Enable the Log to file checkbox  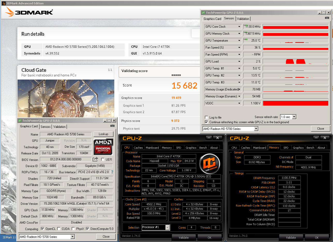(x=206, y=117)
